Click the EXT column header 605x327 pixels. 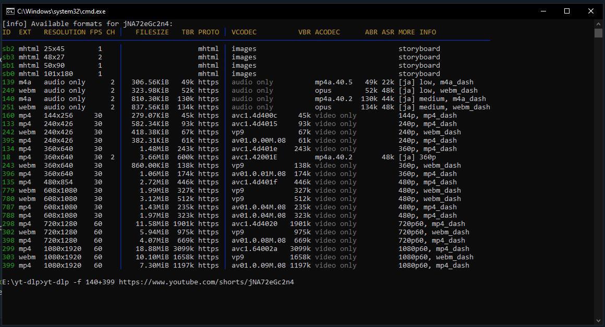click(x=25, y=32)
